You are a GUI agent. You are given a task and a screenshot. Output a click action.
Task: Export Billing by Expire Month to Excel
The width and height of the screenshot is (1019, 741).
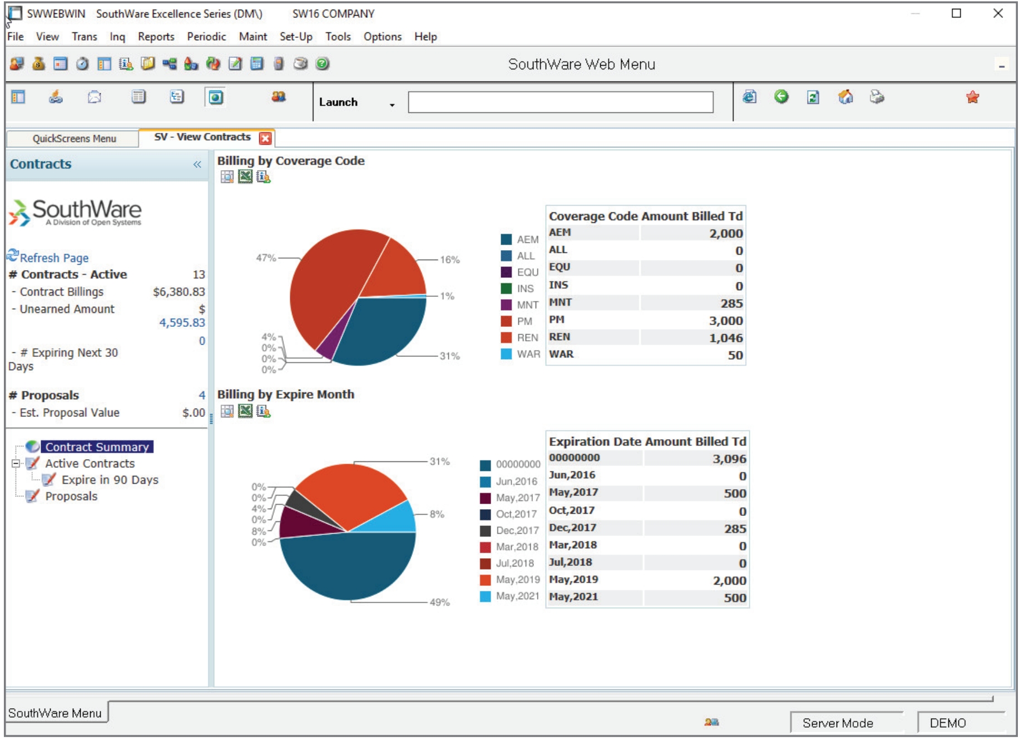click(x=245, y=411)
